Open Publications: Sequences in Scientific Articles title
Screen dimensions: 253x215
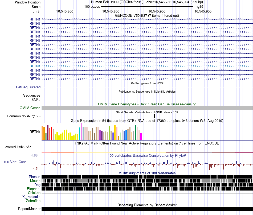point(147,92)
